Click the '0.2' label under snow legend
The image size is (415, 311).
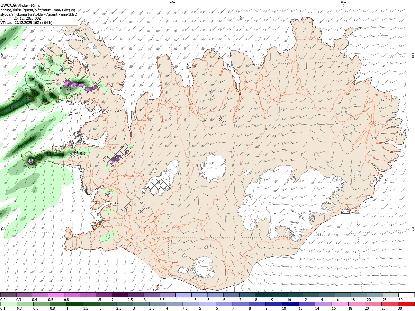click(3, 300)
